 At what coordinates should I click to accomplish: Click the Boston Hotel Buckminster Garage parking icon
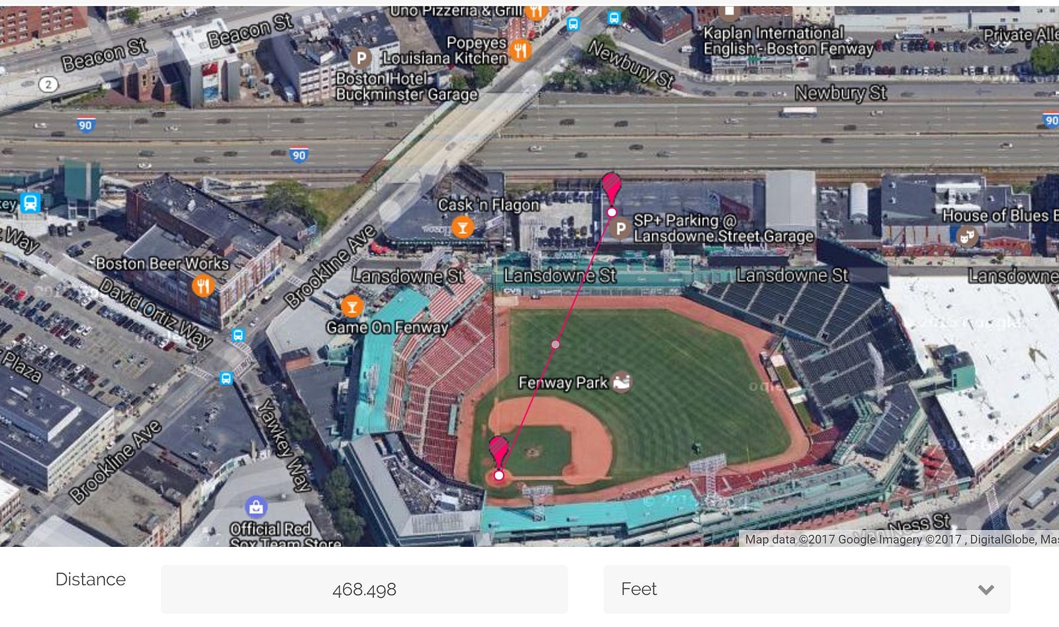[x=361, y=58]
